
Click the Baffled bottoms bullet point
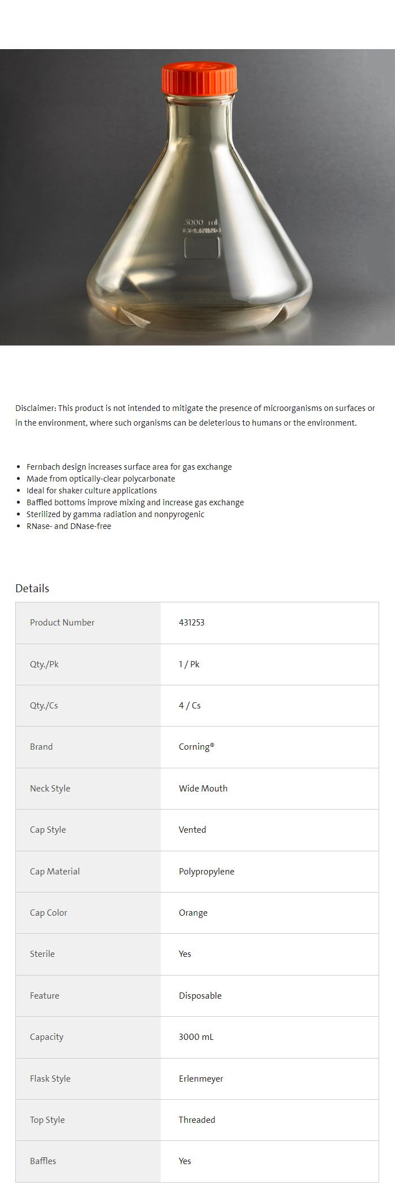click(x=135, y=502)
